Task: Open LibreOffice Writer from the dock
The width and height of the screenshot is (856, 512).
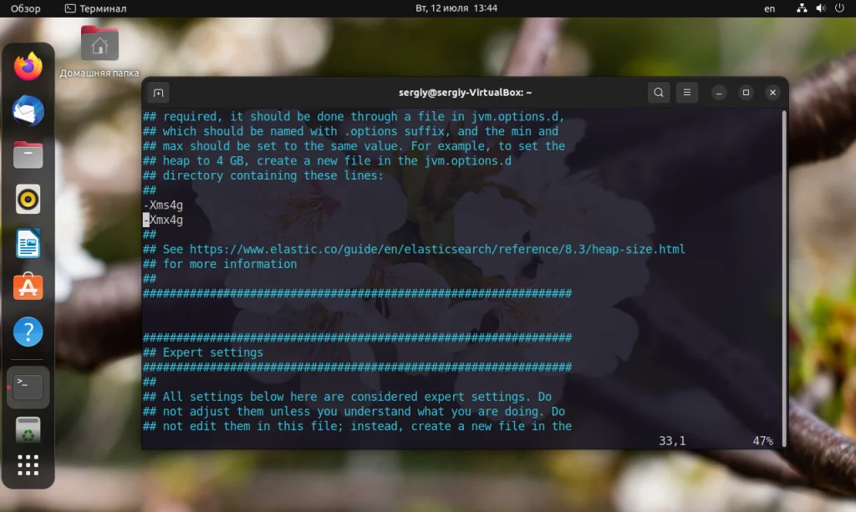Action: click(28, 244)
